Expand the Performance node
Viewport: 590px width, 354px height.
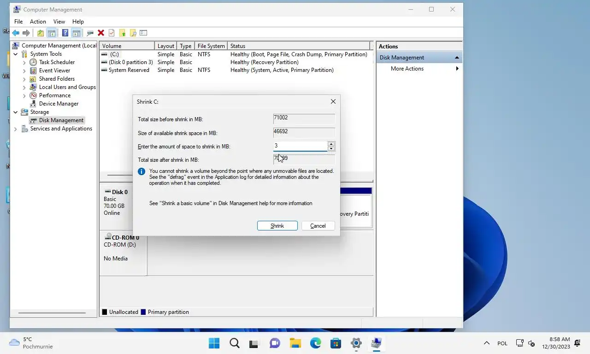pyautogui.click(x=24, y=95)
